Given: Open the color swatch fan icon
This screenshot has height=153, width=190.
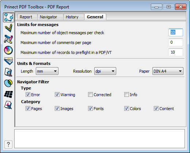Looking at the screenshot, I should 8,61.
